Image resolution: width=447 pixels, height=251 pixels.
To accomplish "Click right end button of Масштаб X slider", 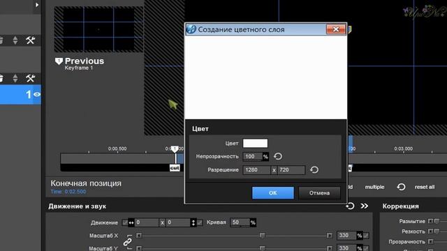I will pos(329,236).
